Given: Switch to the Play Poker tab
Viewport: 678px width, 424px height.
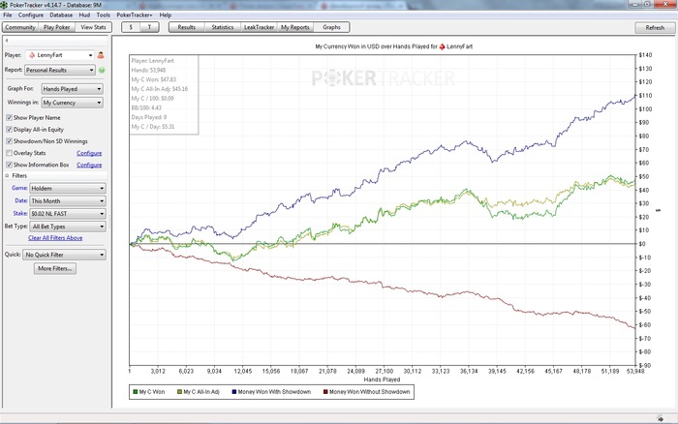Looking at the screenshot, I should tap(56, 27).
